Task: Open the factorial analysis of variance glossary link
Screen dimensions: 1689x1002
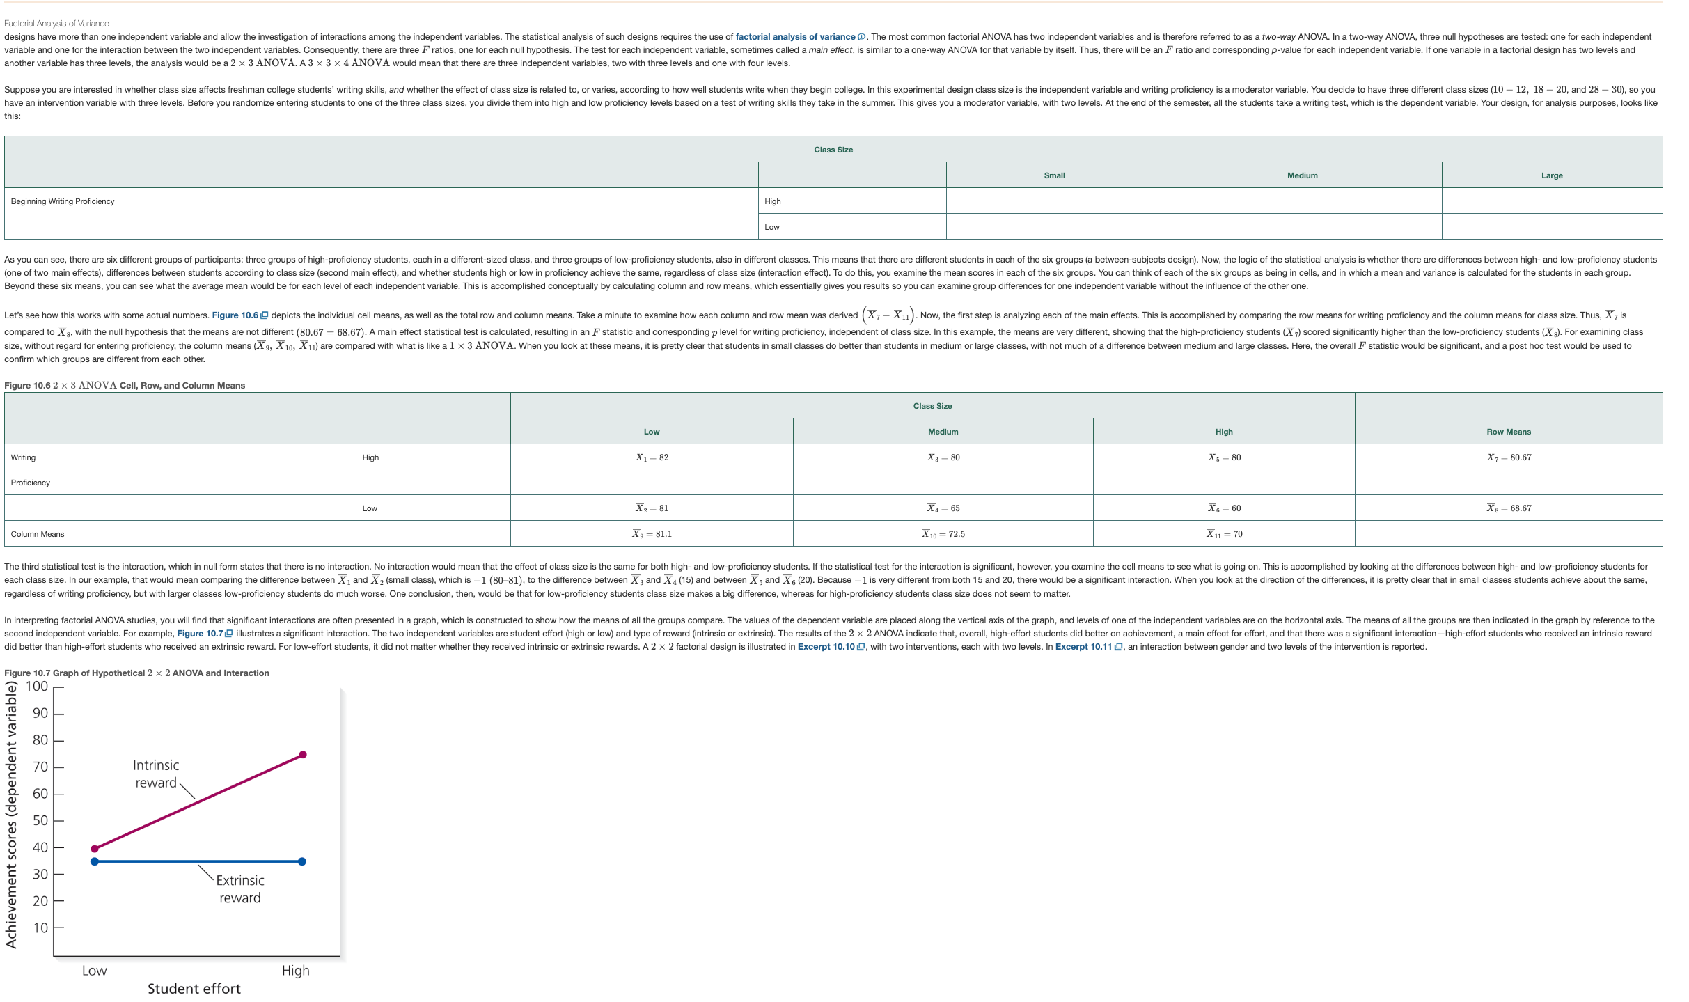Action: tap(795, 37)
